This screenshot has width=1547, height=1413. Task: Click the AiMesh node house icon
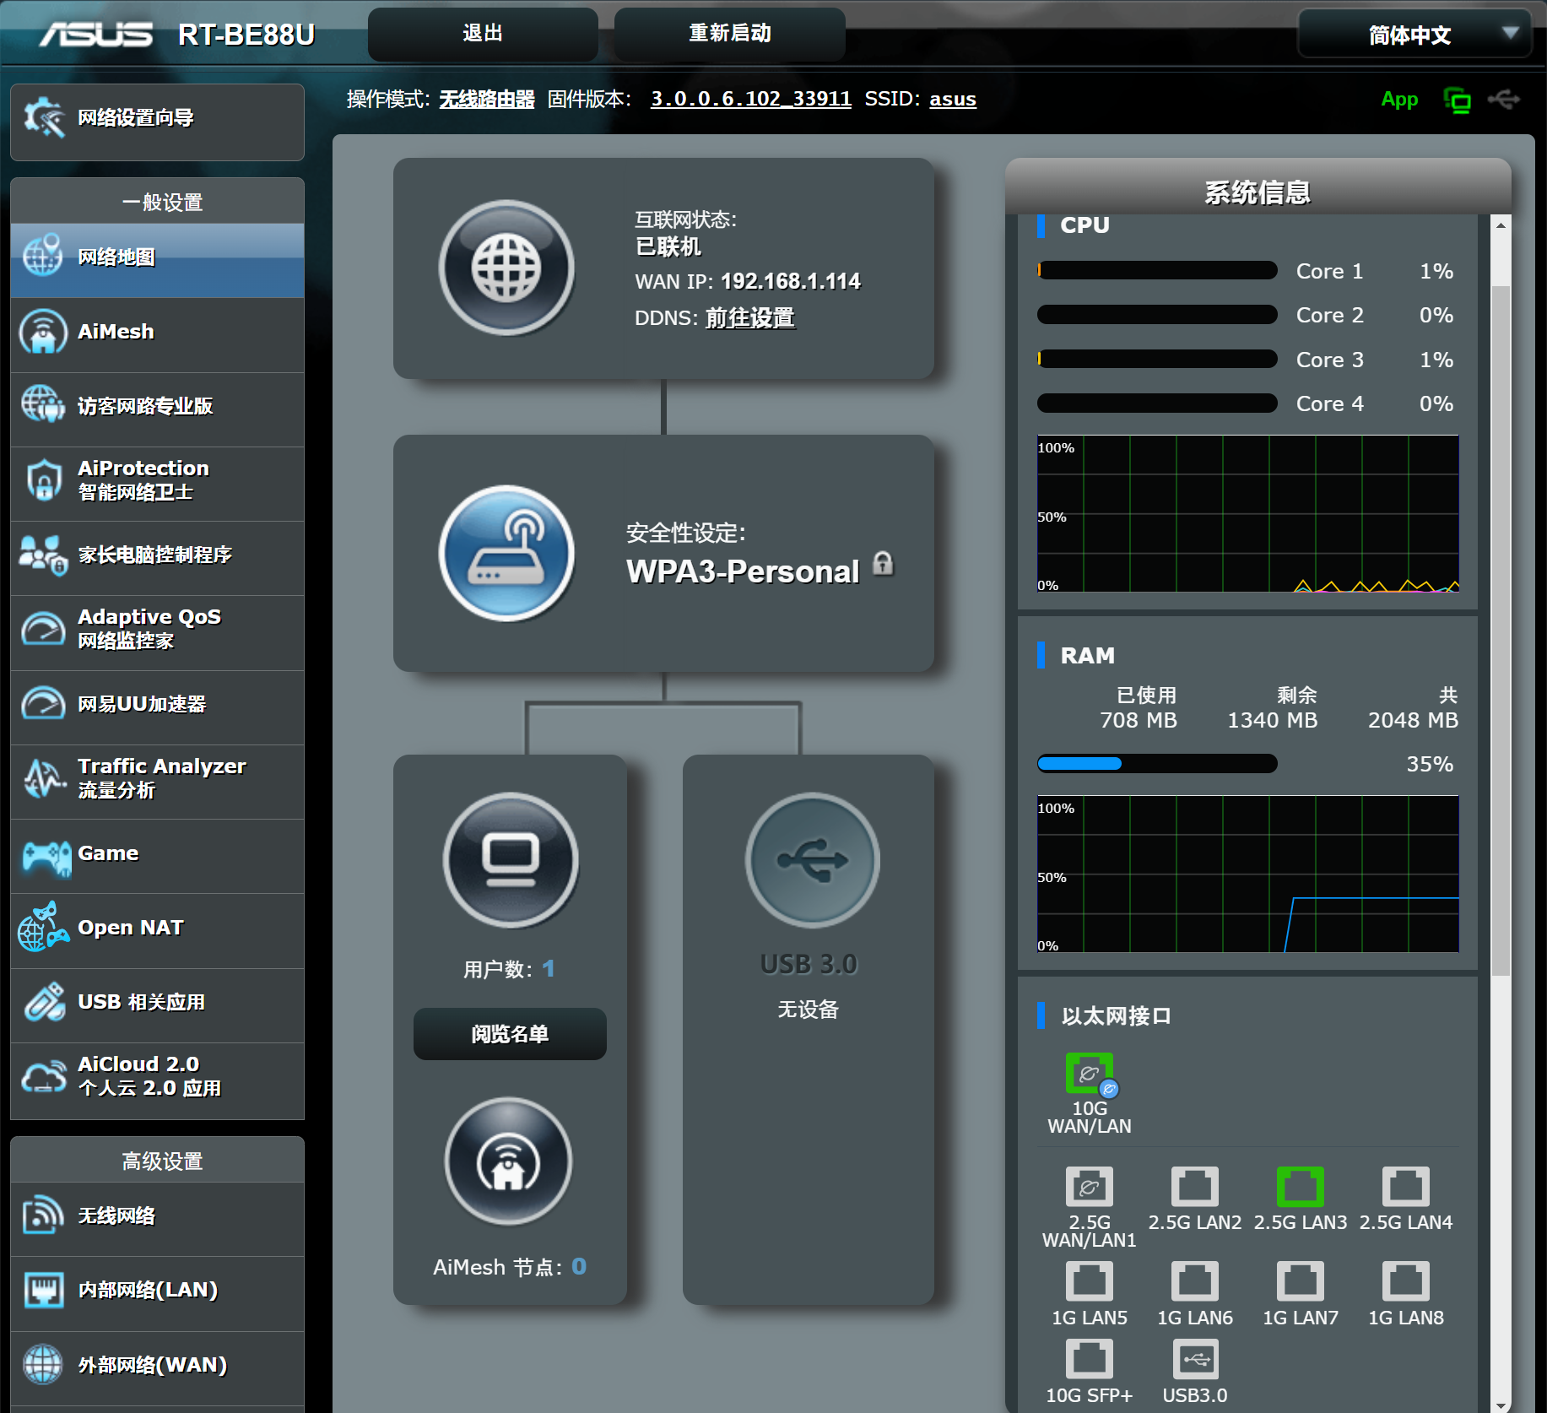click(508, 1161)
